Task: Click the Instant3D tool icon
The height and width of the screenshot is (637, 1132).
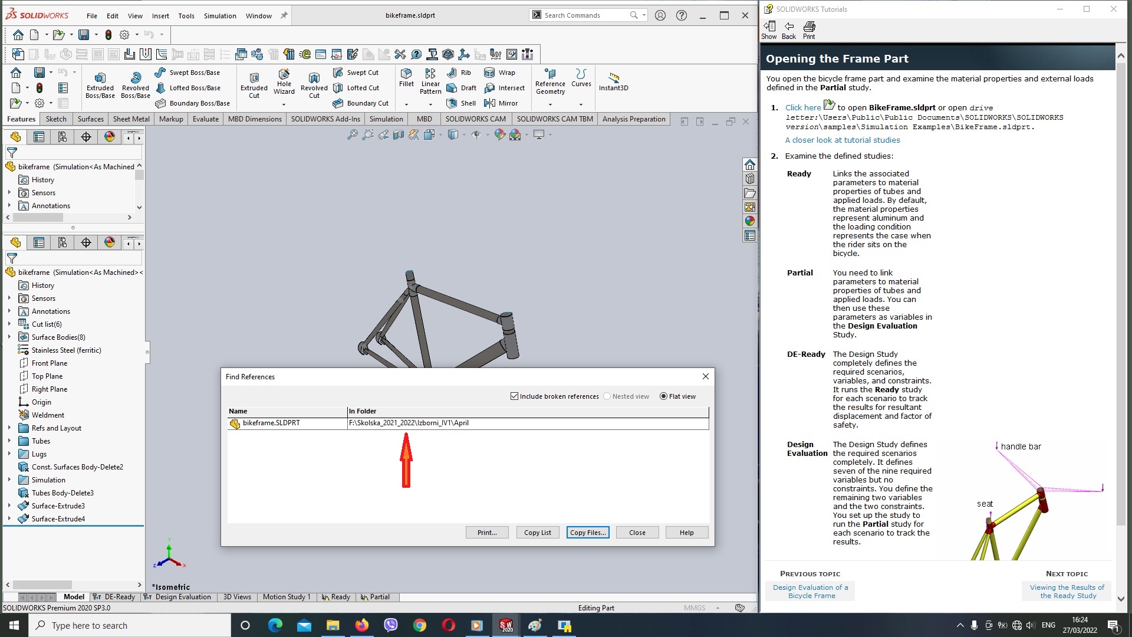Action: pyautogui.click(x=614, y=77)
